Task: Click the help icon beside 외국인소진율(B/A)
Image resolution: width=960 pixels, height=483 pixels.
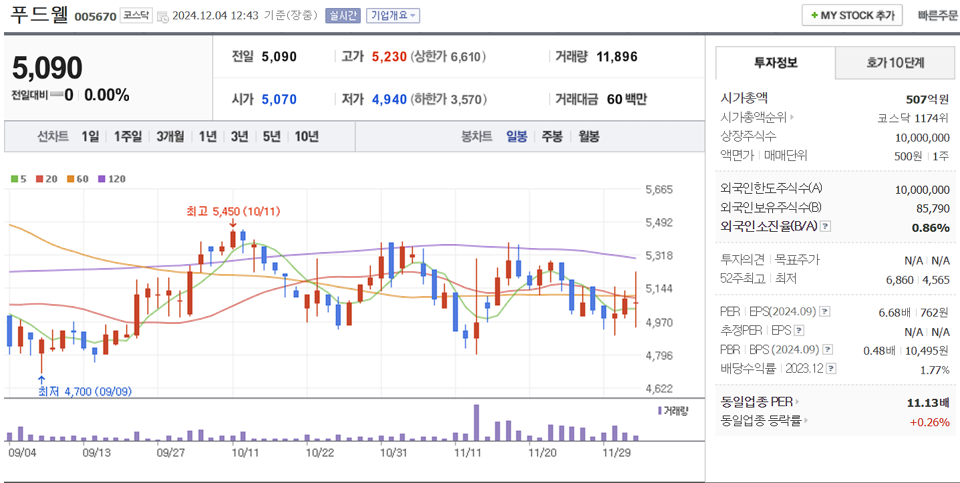Action: [825, 226]
